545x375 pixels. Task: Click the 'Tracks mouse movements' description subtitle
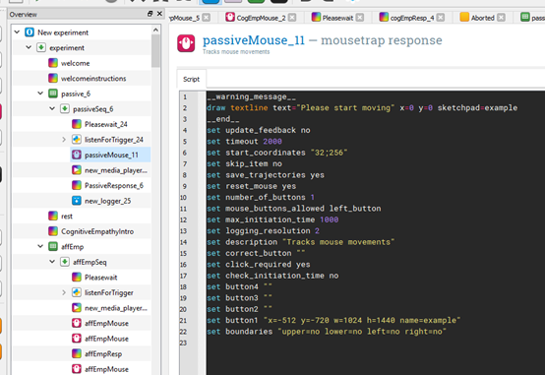[236, 52]
